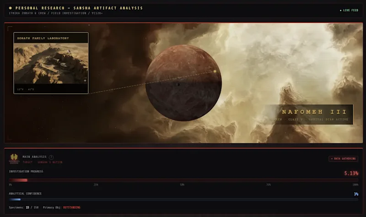The height and width of the screenshot is (217, 366).
Task: Click the yellow laboratory marker on planet
Action: (x=215, y=71)
